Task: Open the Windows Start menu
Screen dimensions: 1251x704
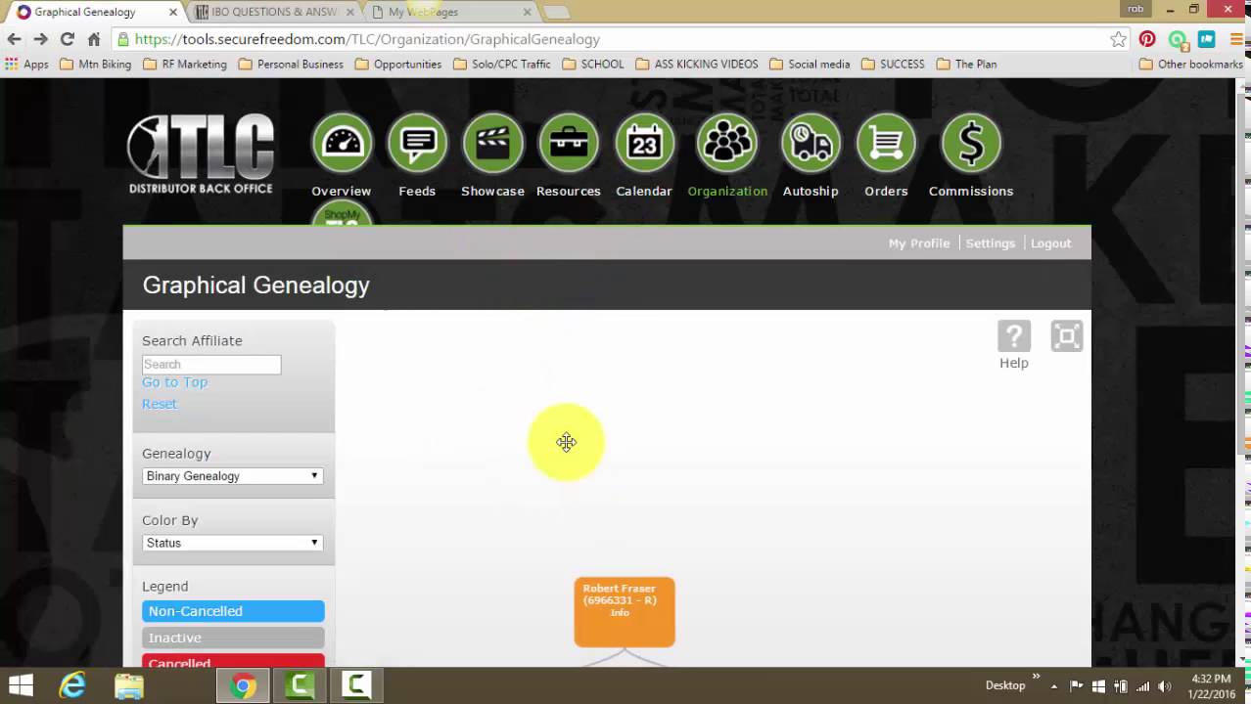Action: [x=21, y=685]
